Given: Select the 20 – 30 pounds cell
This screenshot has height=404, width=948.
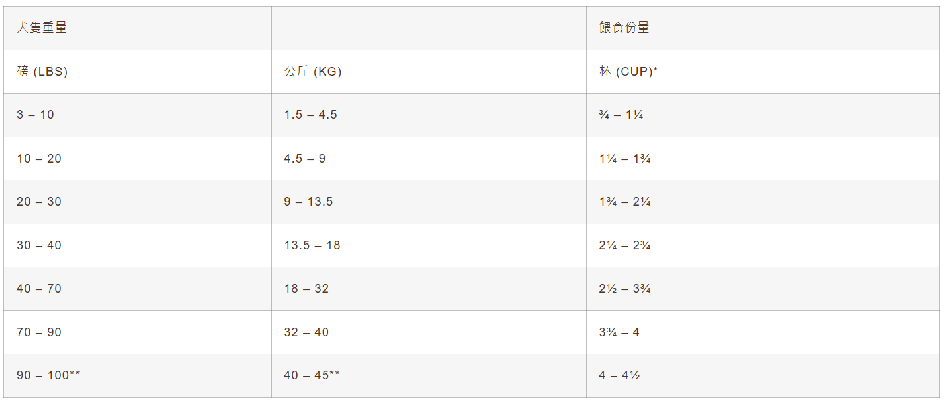Looking at the screenshot, I should tap(39, 202).
